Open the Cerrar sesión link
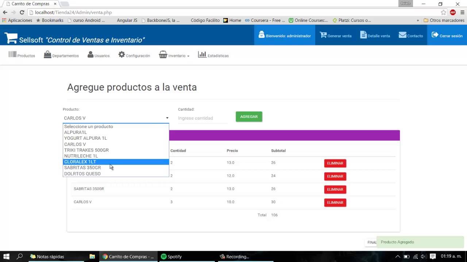 tap(447, 35)
